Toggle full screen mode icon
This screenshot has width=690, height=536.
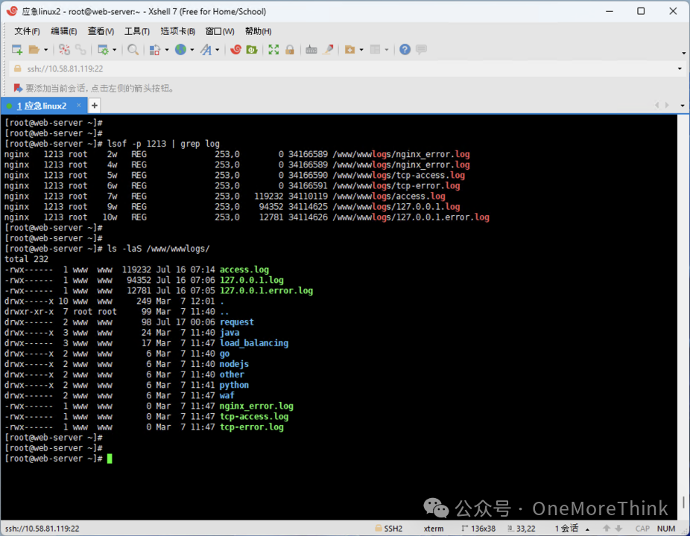[x=273, y=49]
